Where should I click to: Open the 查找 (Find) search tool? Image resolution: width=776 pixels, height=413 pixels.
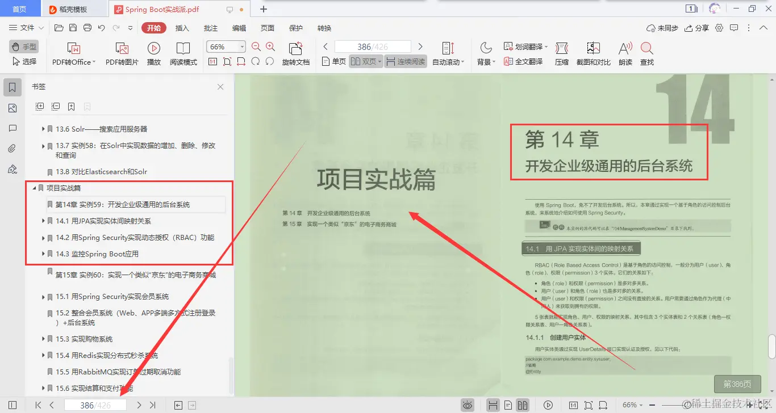coord(648,54)
